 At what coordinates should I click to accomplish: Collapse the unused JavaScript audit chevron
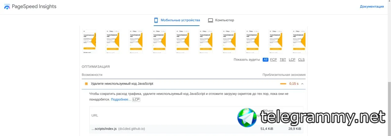pos(302,84)
